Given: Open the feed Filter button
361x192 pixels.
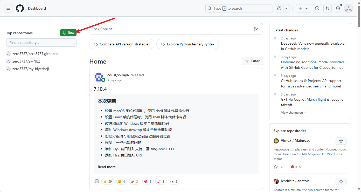Looking at the screenshot, I should (252, 61).
